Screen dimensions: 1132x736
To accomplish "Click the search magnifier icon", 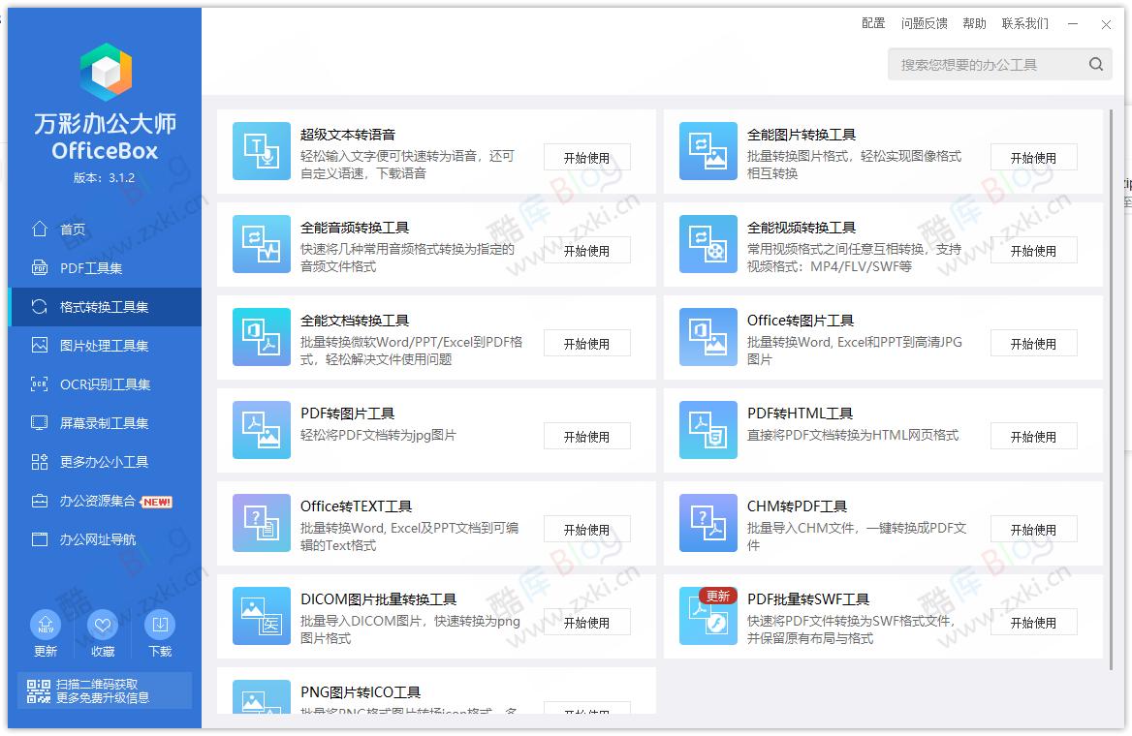I will pos(1095,63).
